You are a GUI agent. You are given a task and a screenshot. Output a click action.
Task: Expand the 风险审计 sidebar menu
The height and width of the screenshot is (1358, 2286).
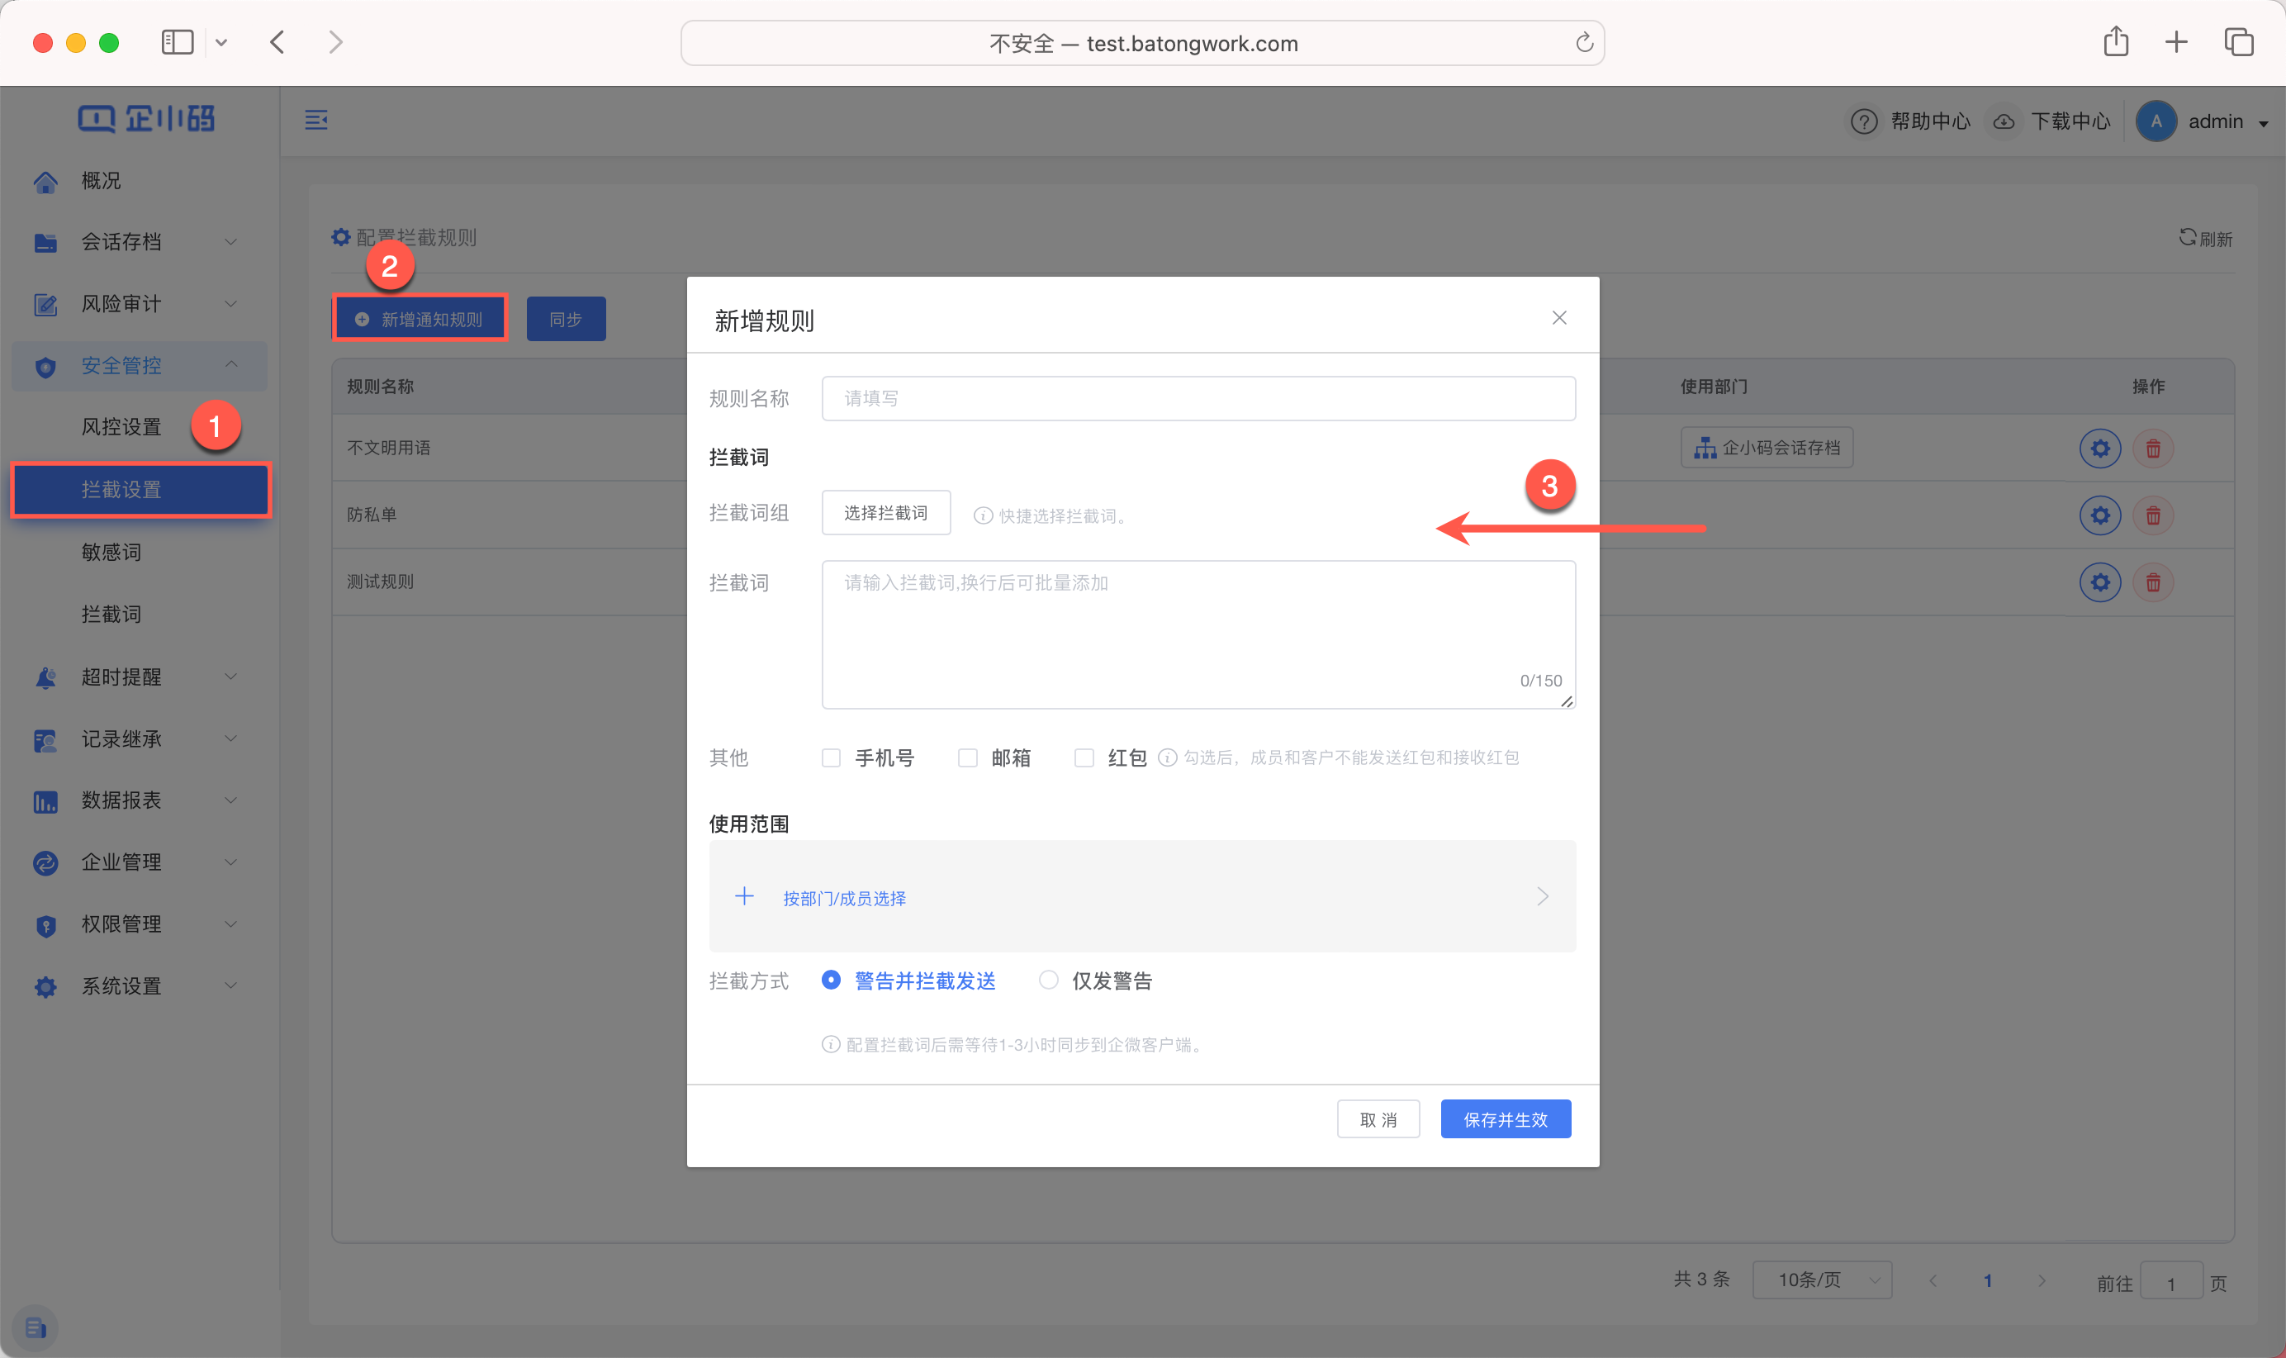click(139, 304)
